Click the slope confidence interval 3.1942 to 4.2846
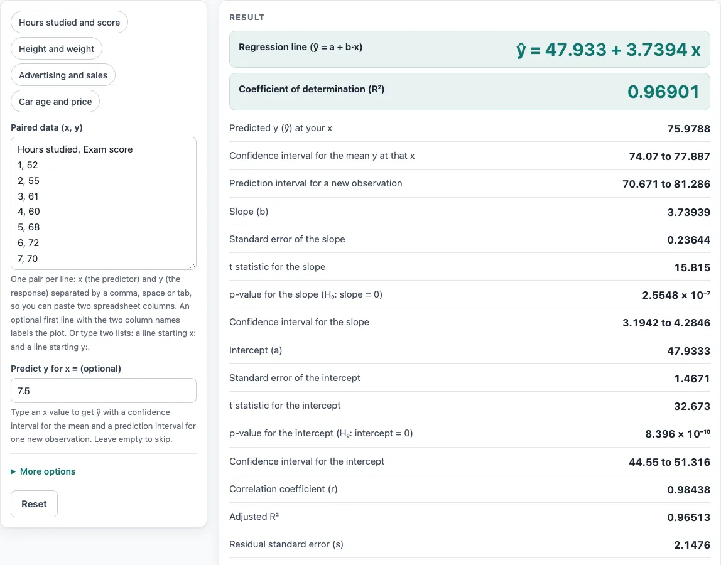 666,323
